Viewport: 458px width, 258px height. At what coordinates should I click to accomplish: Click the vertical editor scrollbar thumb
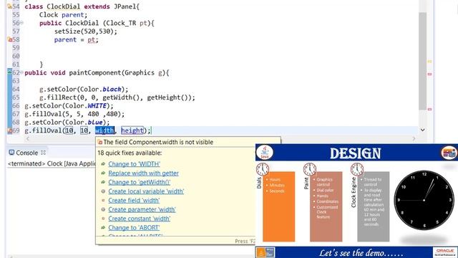tap(422, 61)
